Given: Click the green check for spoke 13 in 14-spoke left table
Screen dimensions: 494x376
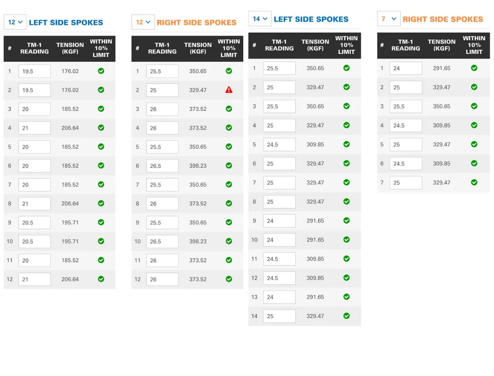Looking at the screenshot, I should coord(346,297).
